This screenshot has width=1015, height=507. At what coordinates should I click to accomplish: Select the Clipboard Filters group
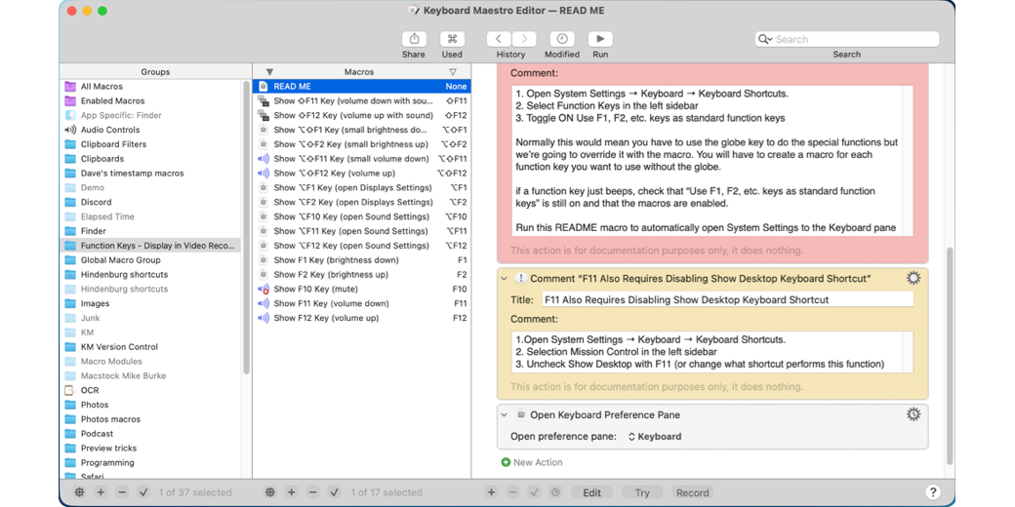coord(151,144)
